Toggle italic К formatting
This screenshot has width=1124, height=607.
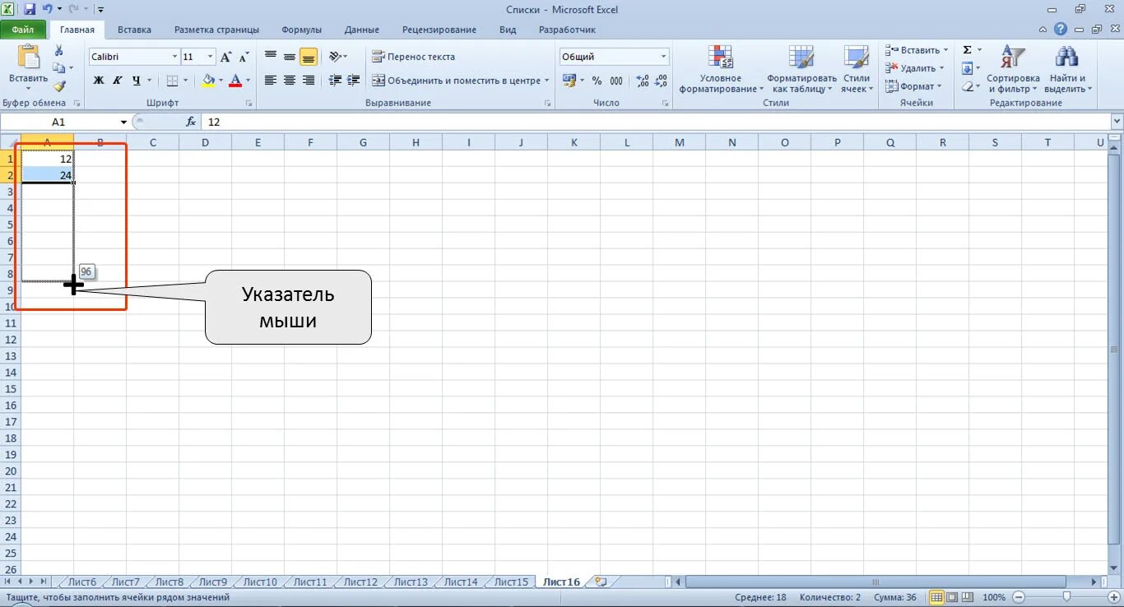point(117,81)
